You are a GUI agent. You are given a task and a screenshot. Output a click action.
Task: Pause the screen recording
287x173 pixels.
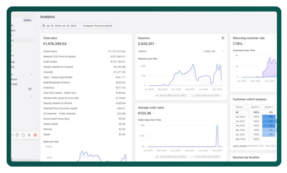(x=29, y=135)
